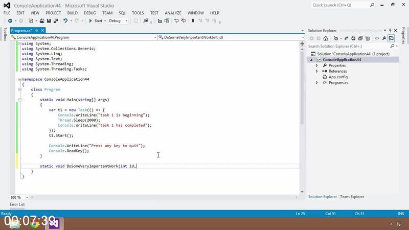The image size is (409, 230).
Task: Open a file with the toolbar Open icon
Action: pyautogui.click(x=42, y=21)
